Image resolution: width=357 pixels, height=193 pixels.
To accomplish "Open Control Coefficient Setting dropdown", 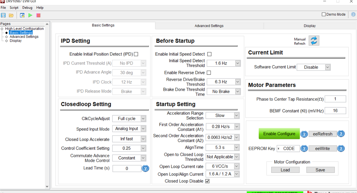I will 129,148.
